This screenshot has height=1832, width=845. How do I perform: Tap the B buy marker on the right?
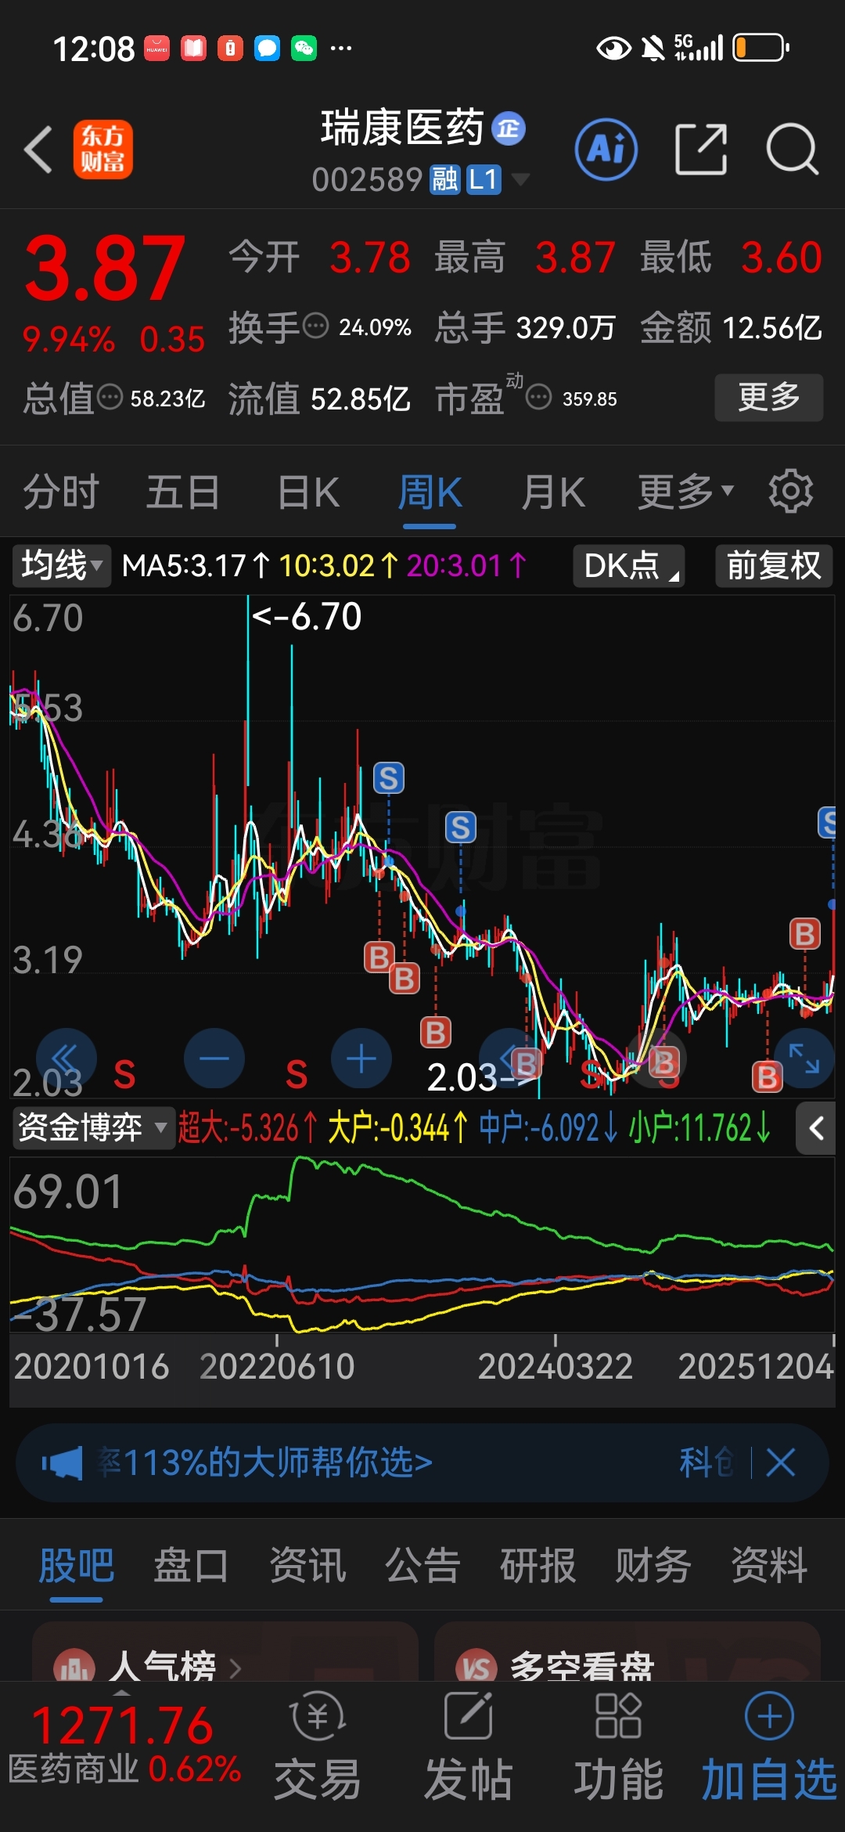[x=804, y=934]
